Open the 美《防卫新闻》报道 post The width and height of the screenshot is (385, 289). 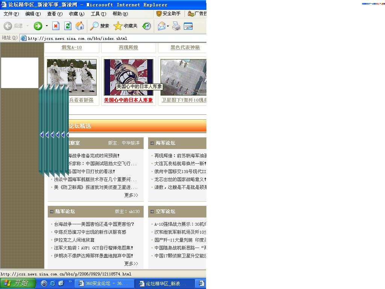[95, 187]
